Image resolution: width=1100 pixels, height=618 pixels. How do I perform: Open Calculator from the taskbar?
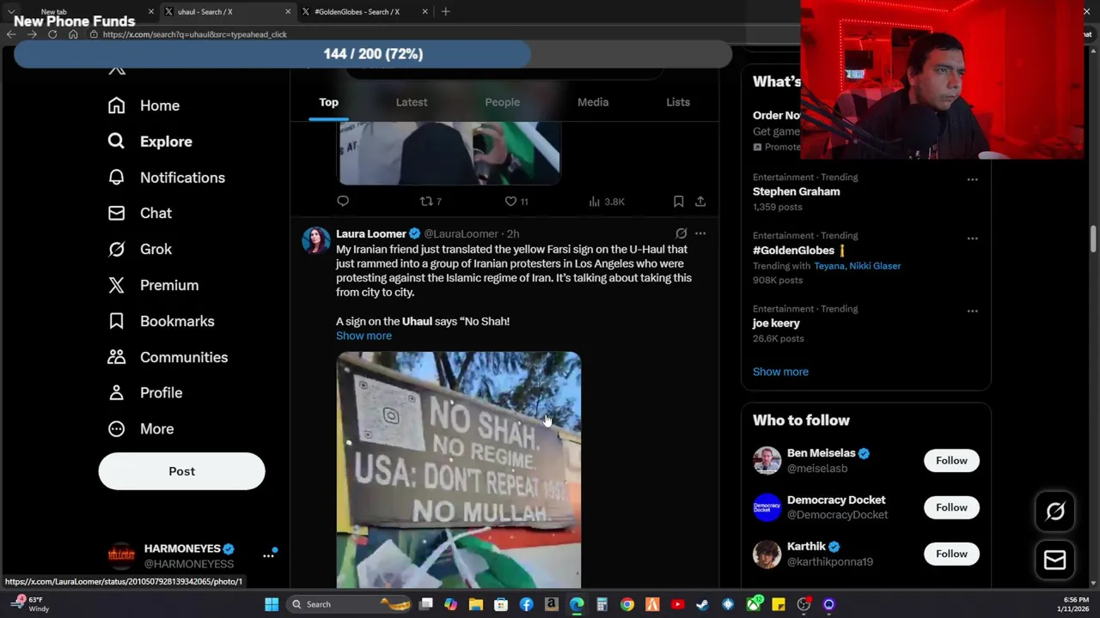(x=602, y=604)
